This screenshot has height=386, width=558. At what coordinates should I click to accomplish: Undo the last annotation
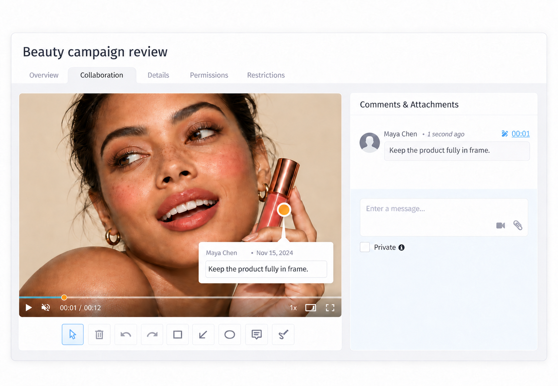click(x=126, y=334)
